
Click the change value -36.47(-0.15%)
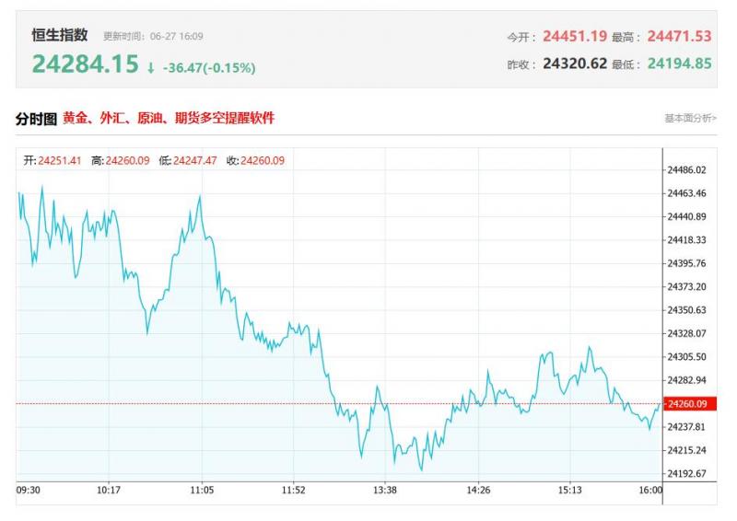click(209, 68)
